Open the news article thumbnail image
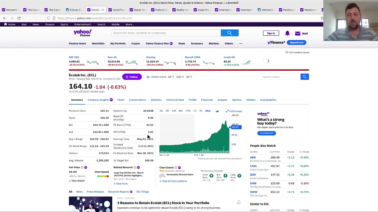The width and height of the screenshot is (378, 212). click(x=90, y=204)
